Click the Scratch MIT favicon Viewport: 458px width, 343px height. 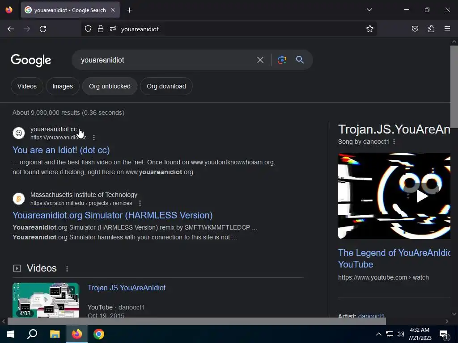click(x=19, y=199)
